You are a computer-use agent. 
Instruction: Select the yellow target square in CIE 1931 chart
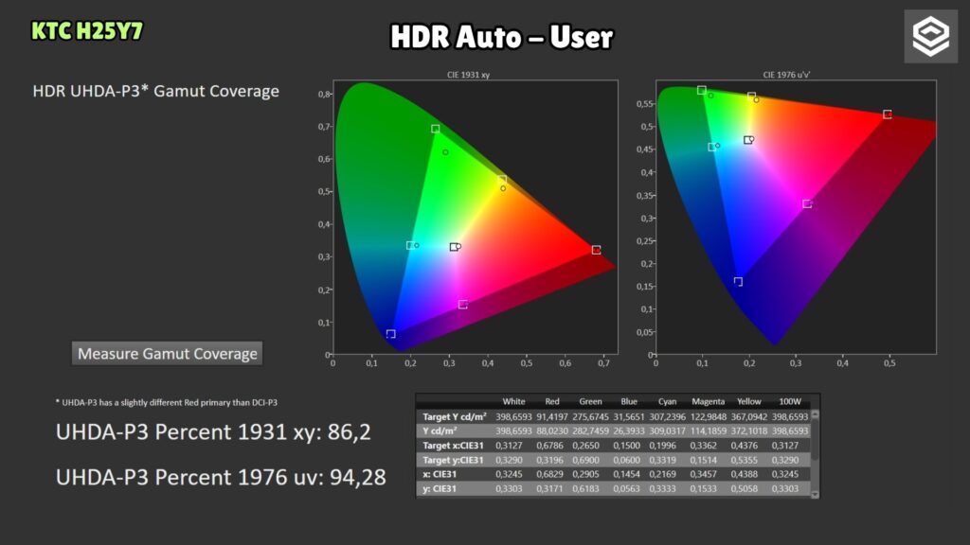(502, 180)
